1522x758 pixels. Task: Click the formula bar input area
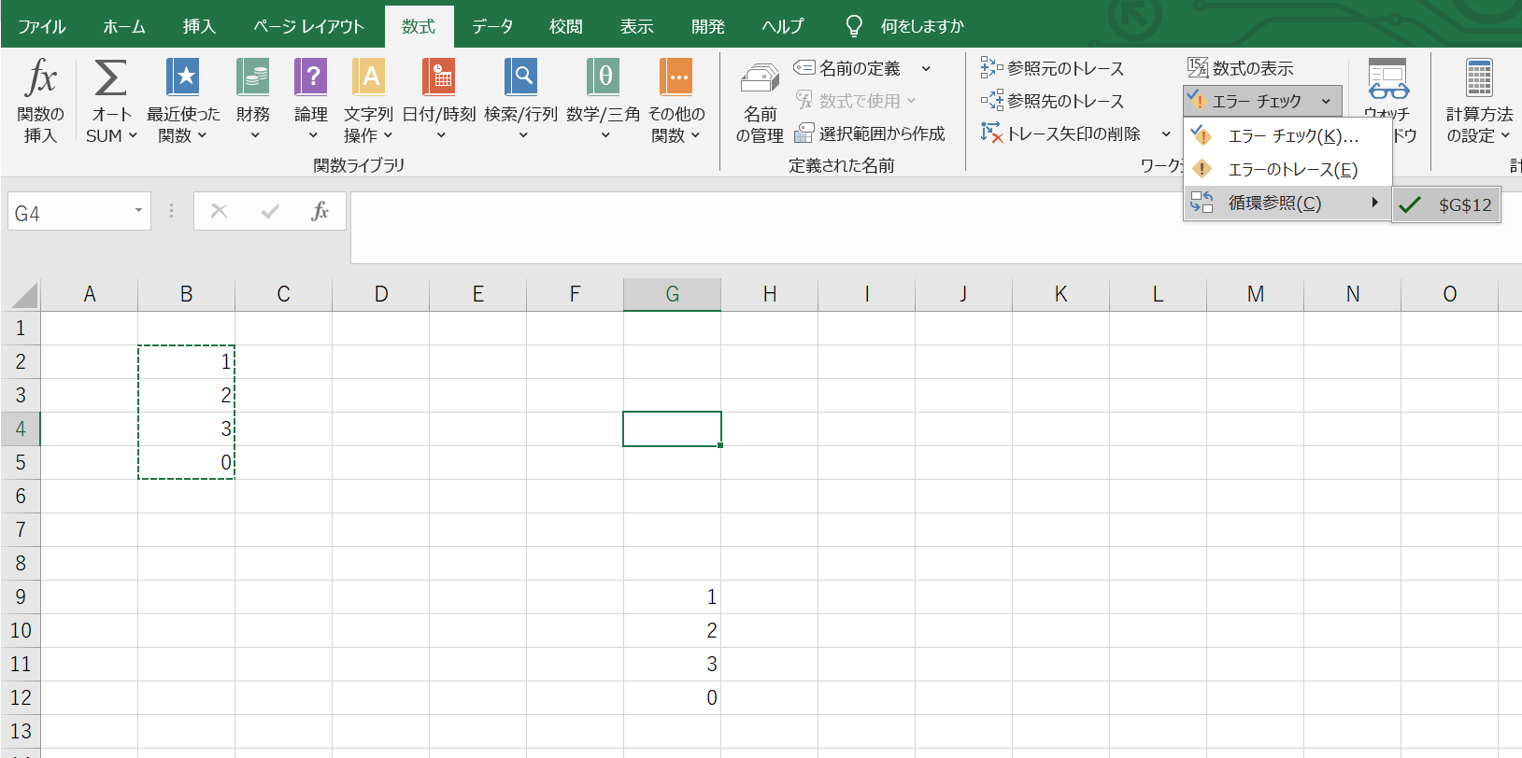click(x=934, y=227)
